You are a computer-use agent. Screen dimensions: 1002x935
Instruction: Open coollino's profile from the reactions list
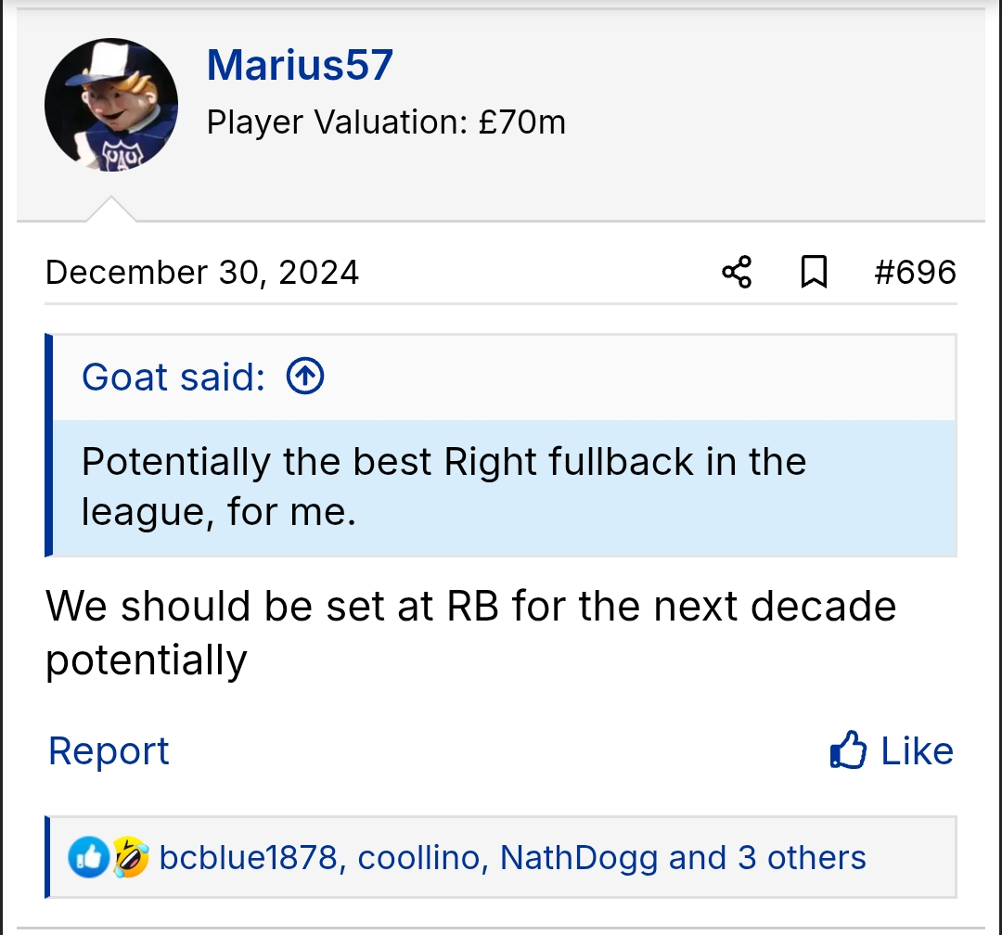pos(422,858)
